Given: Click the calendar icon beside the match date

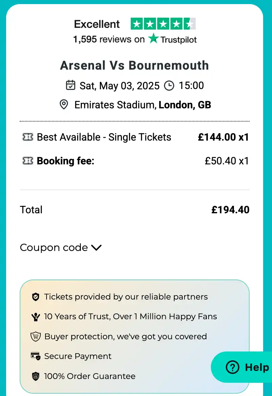Looking at the screenshot, I should pos(70,86).
